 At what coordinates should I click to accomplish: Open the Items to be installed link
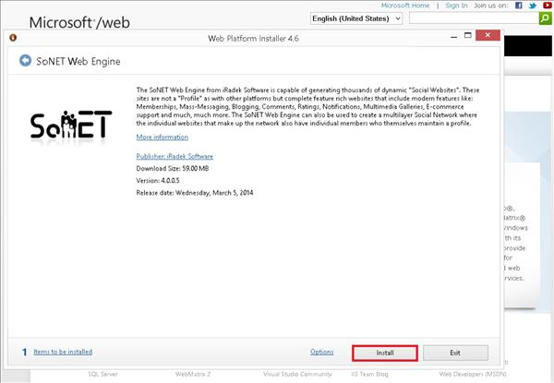click(x=63, y=352)
